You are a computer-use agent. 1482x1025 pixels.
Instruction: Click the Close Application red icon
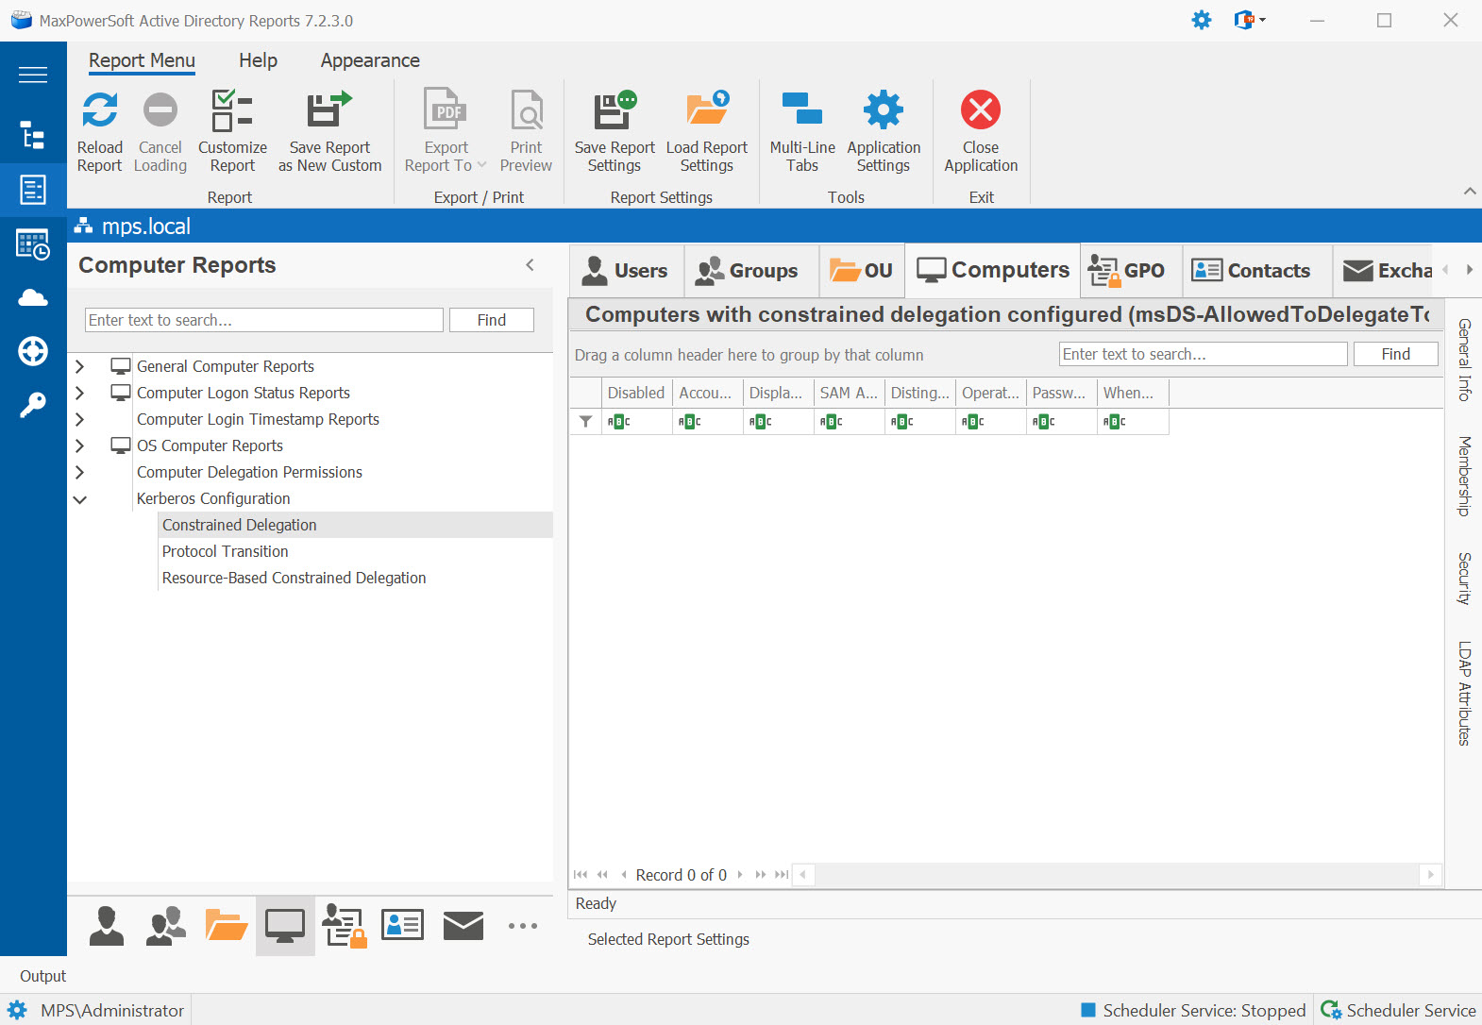click(x=981, y=111)
